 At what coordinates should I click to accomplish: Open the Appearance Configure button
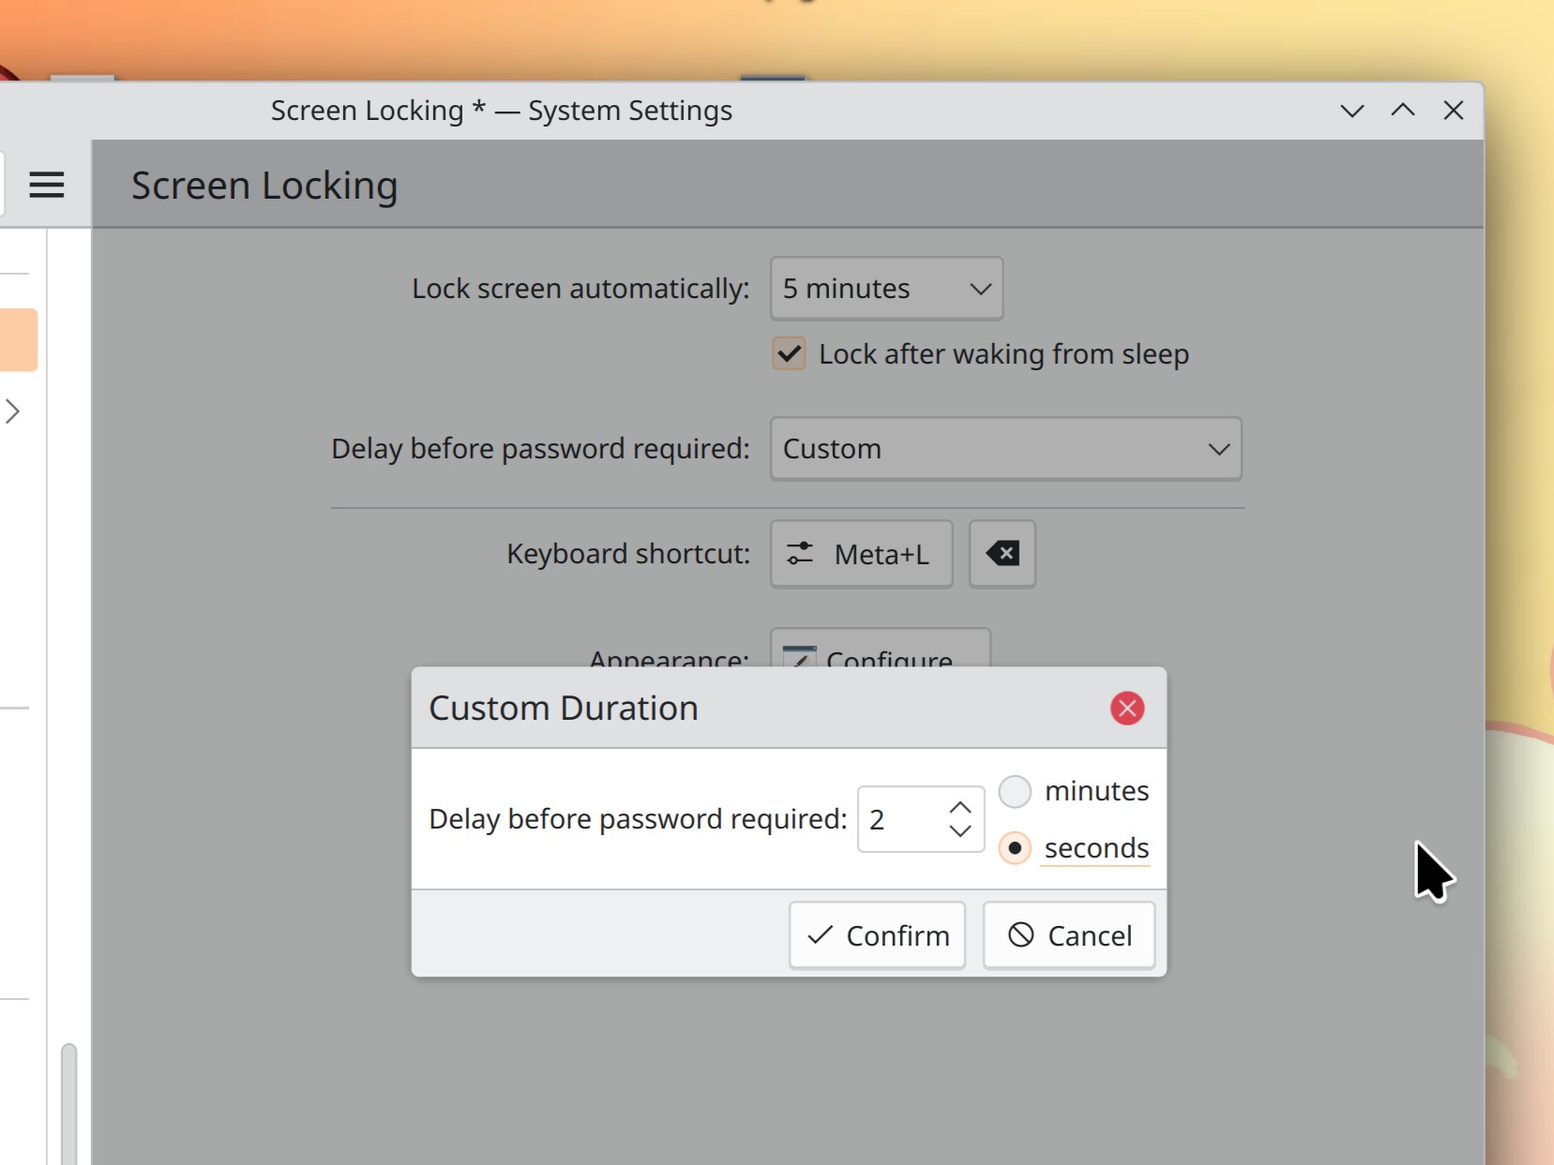click(x=880, y=650)
